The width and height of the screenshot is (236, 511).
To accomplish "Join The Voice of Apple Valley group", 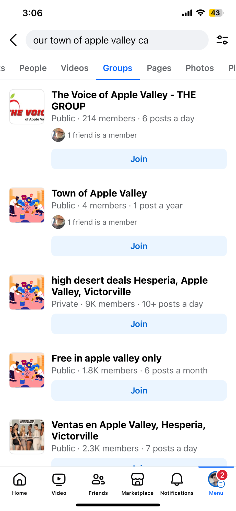I will 139,159.
